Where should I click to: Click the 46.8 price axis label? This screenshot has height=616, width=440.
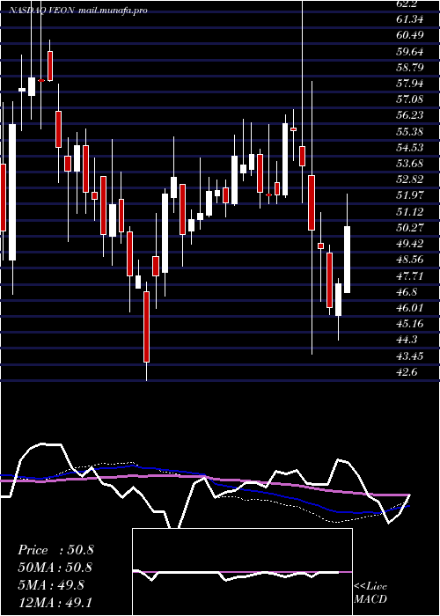click(x=407, y=292)
